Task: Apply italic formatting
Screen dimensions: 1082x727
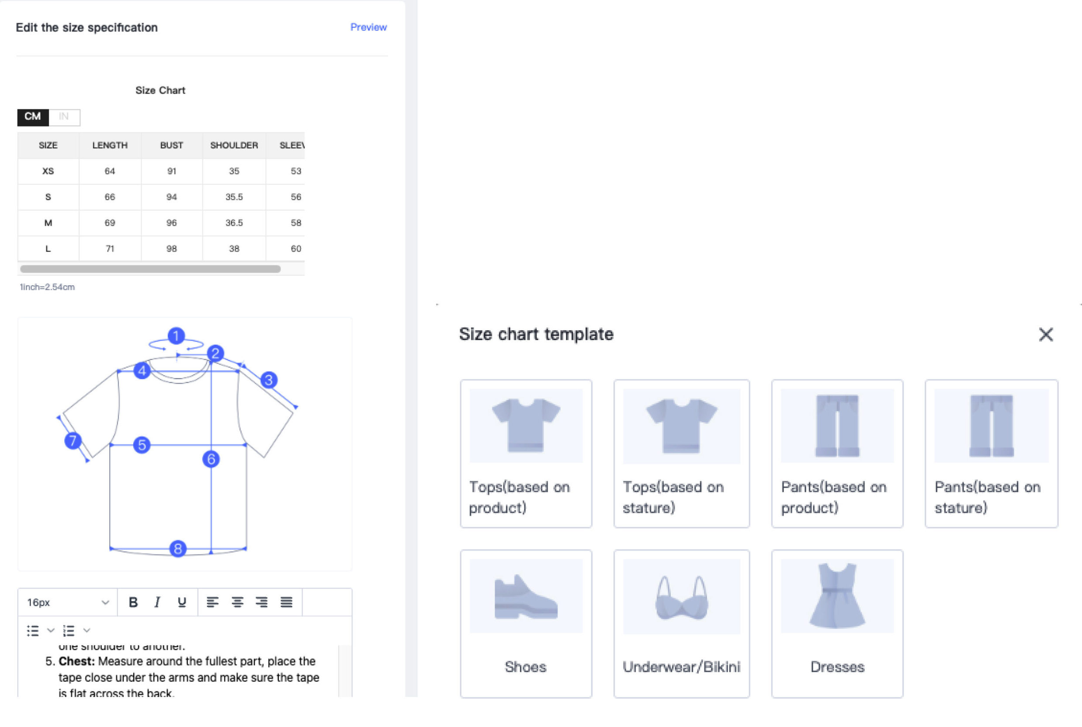Action: pyautogui.click(x=157, y=602)
